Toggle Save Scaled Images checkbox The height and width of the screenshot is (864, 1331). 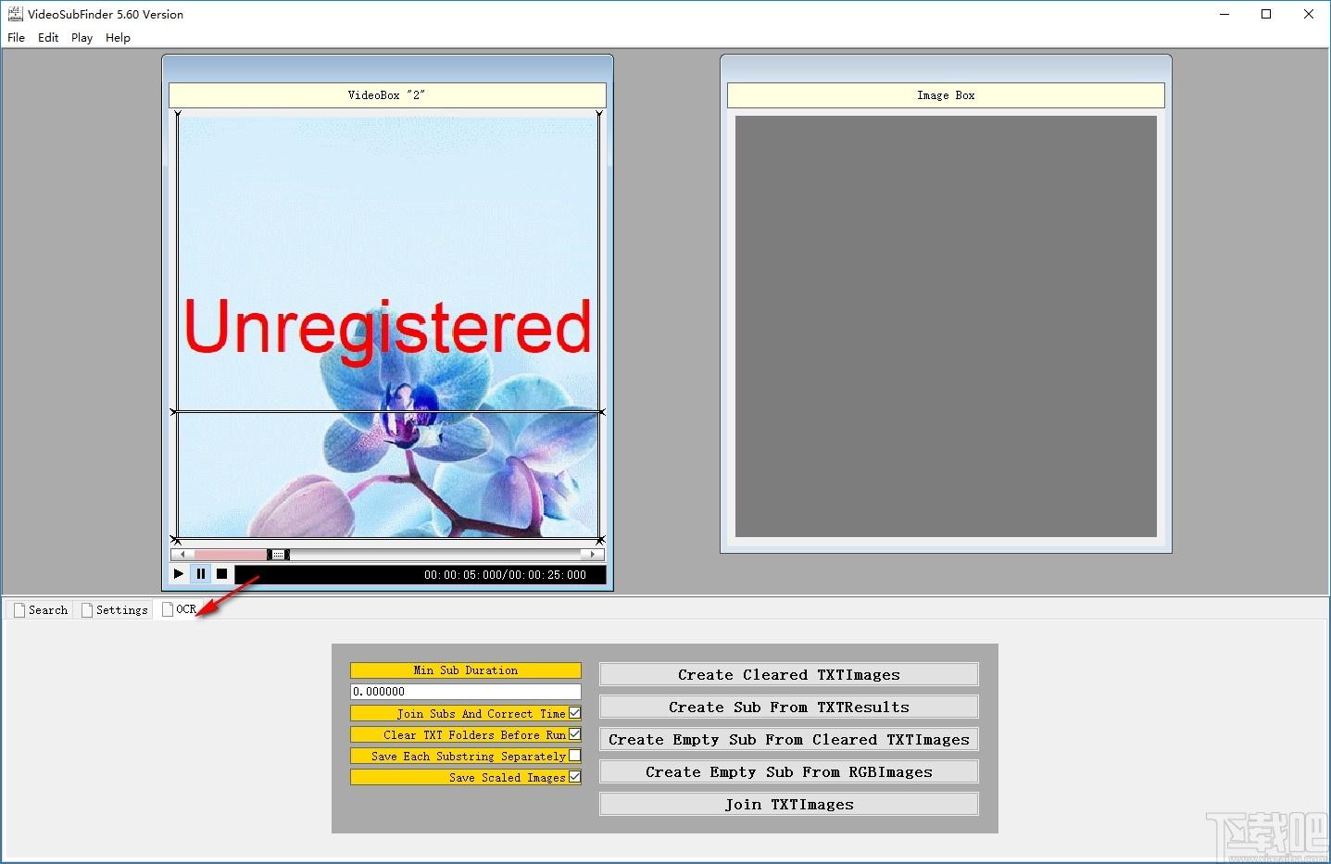click(x=575, y=777)
